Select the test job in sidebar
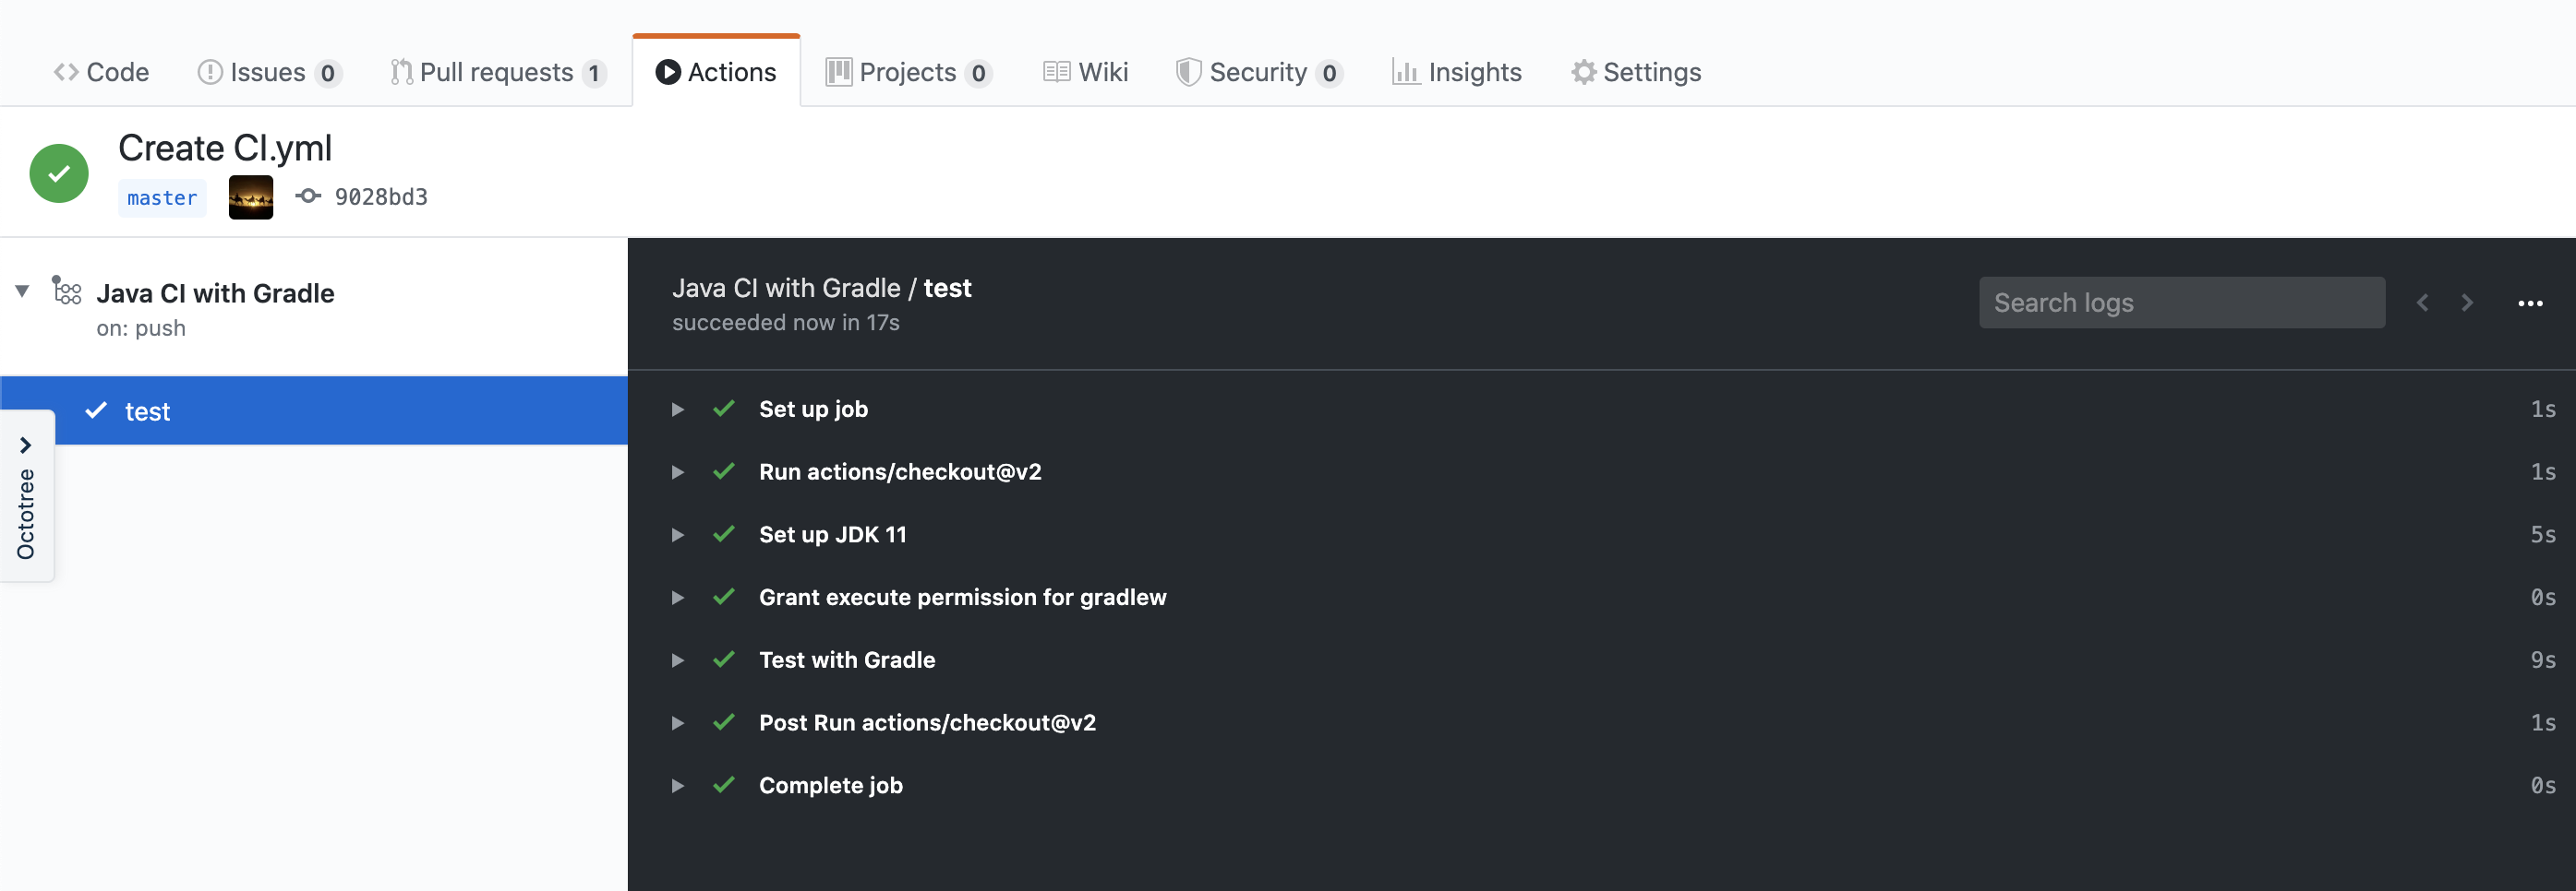 314,410
